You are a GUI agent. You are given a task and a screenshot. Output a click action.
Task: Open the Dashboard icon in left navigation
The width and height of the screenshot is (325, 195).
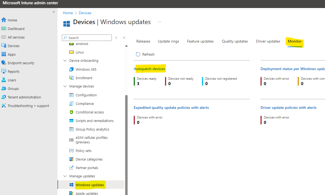pyautogui.click(x=4, y=29)
